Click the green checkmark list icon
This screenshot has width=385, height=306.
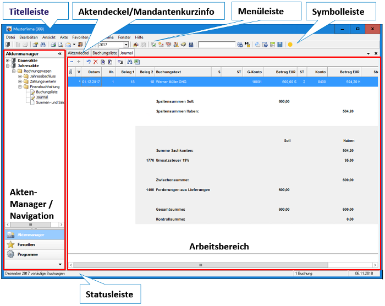tap(153, 45)
